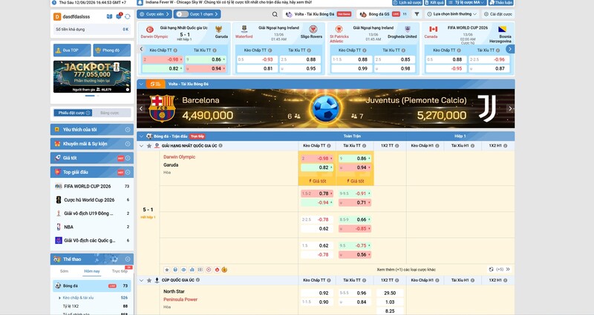The image size is (594, 315).
Task: Open Cược hũ World Cup 2026
Action: point(92,200)
